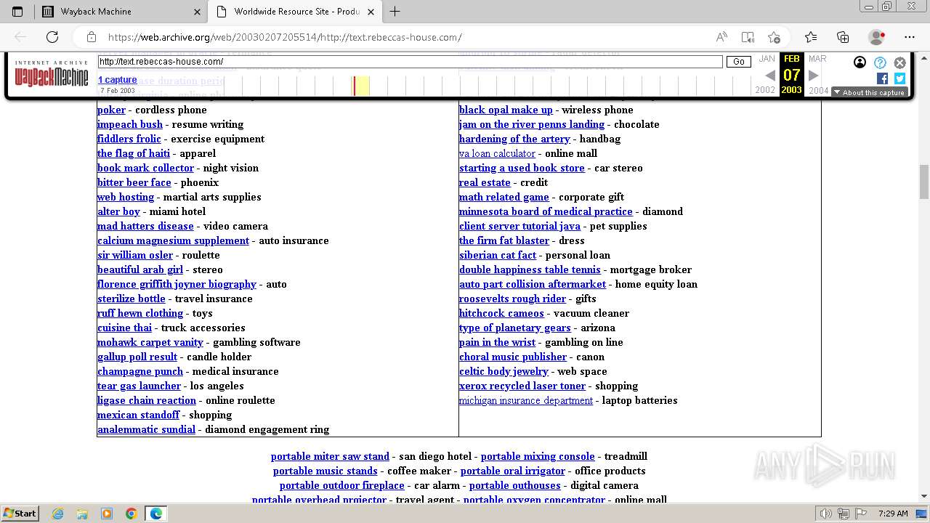Open tab actions menu icon
This screenshot has width=930, height=523.
(x=17, y=12)
